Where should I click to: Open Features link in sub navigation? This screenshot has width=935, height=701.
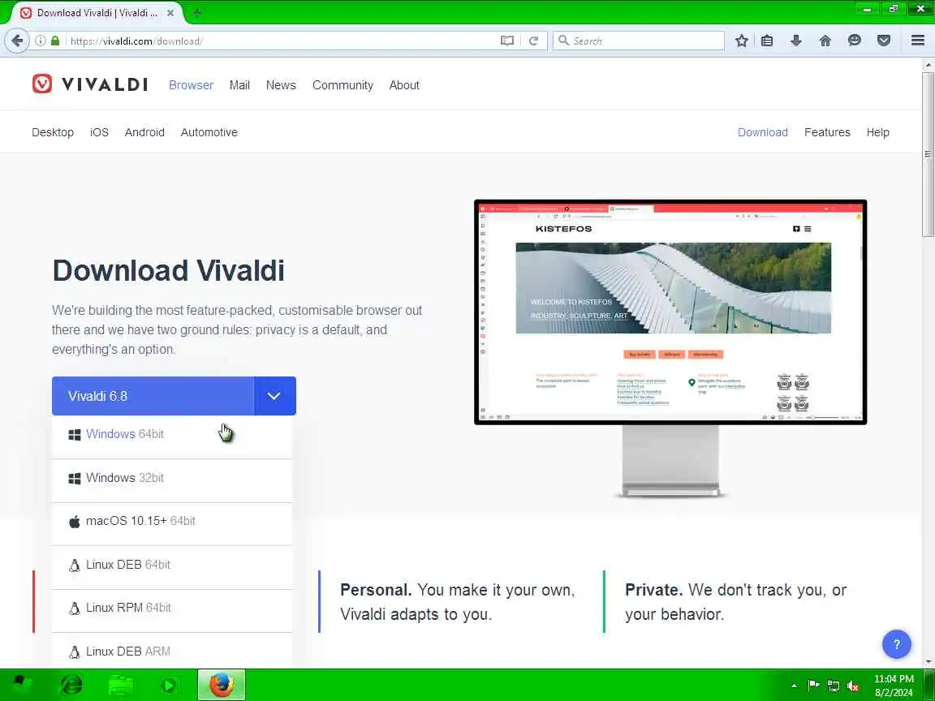pos(827,132)
